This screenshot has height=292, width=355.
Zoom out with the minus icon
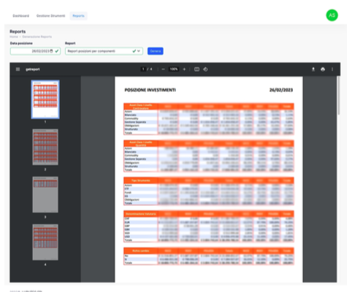163,69
